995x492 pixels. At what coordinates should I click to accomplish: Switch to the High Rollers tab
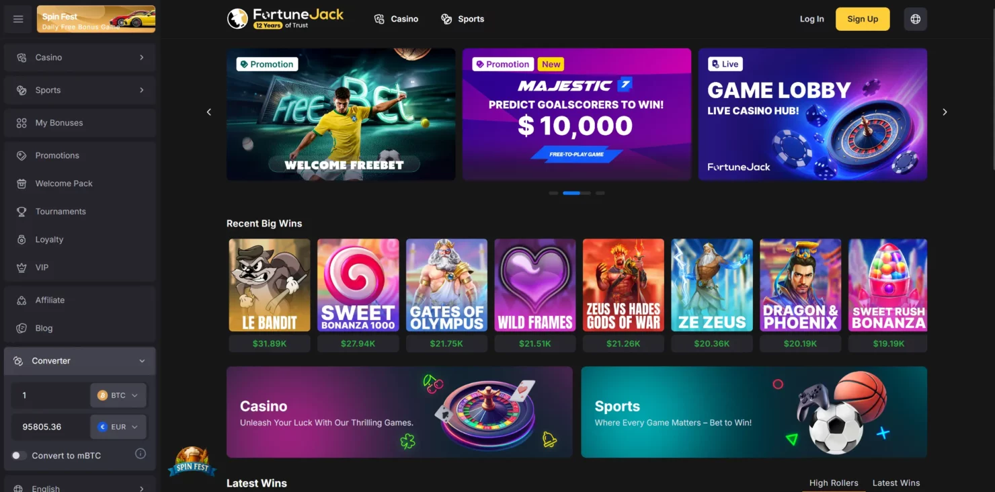[x=834, y=483]
